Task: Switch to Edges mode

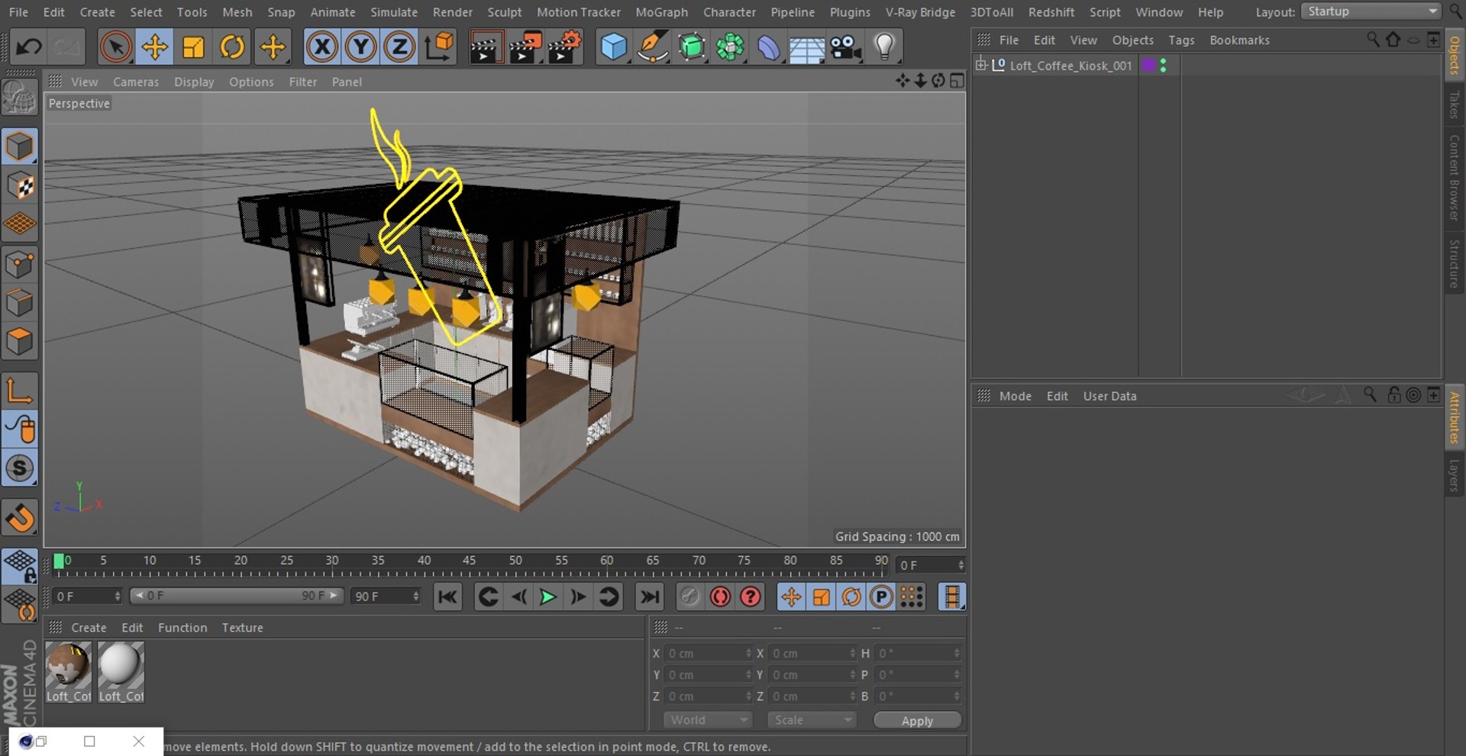Action: (x=20, y=303)
